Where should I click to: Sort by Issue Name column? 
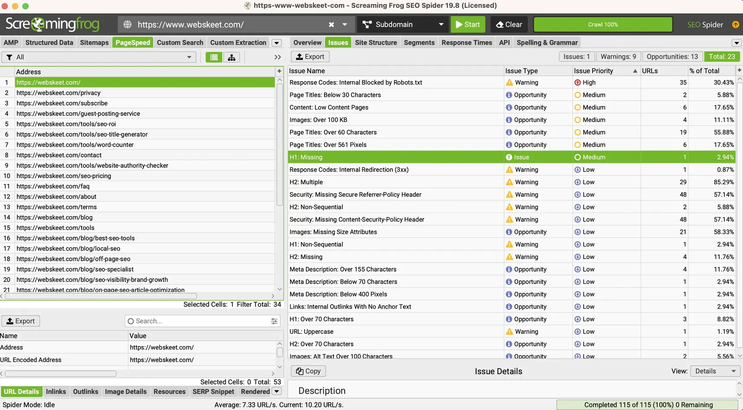click(x=395, y=71)
